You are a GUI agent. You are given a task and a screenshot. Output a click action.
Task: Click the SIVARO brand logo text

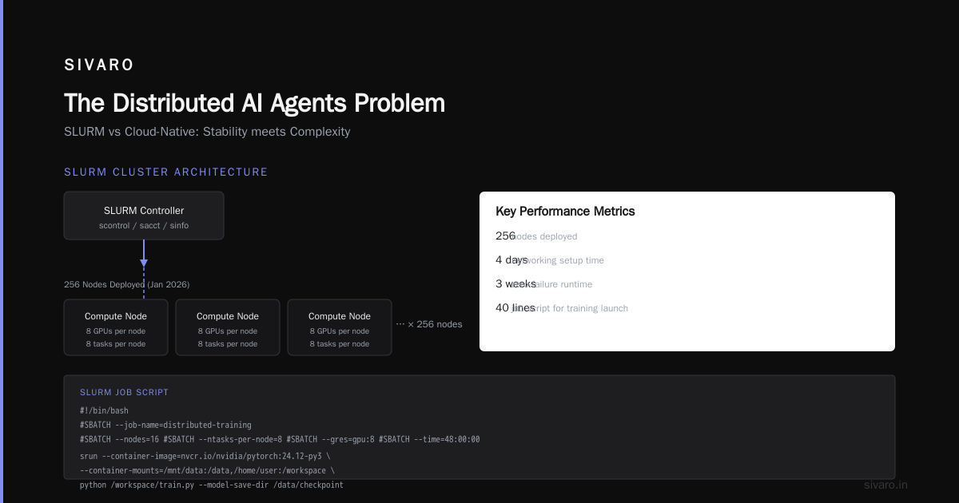[99, 65]
